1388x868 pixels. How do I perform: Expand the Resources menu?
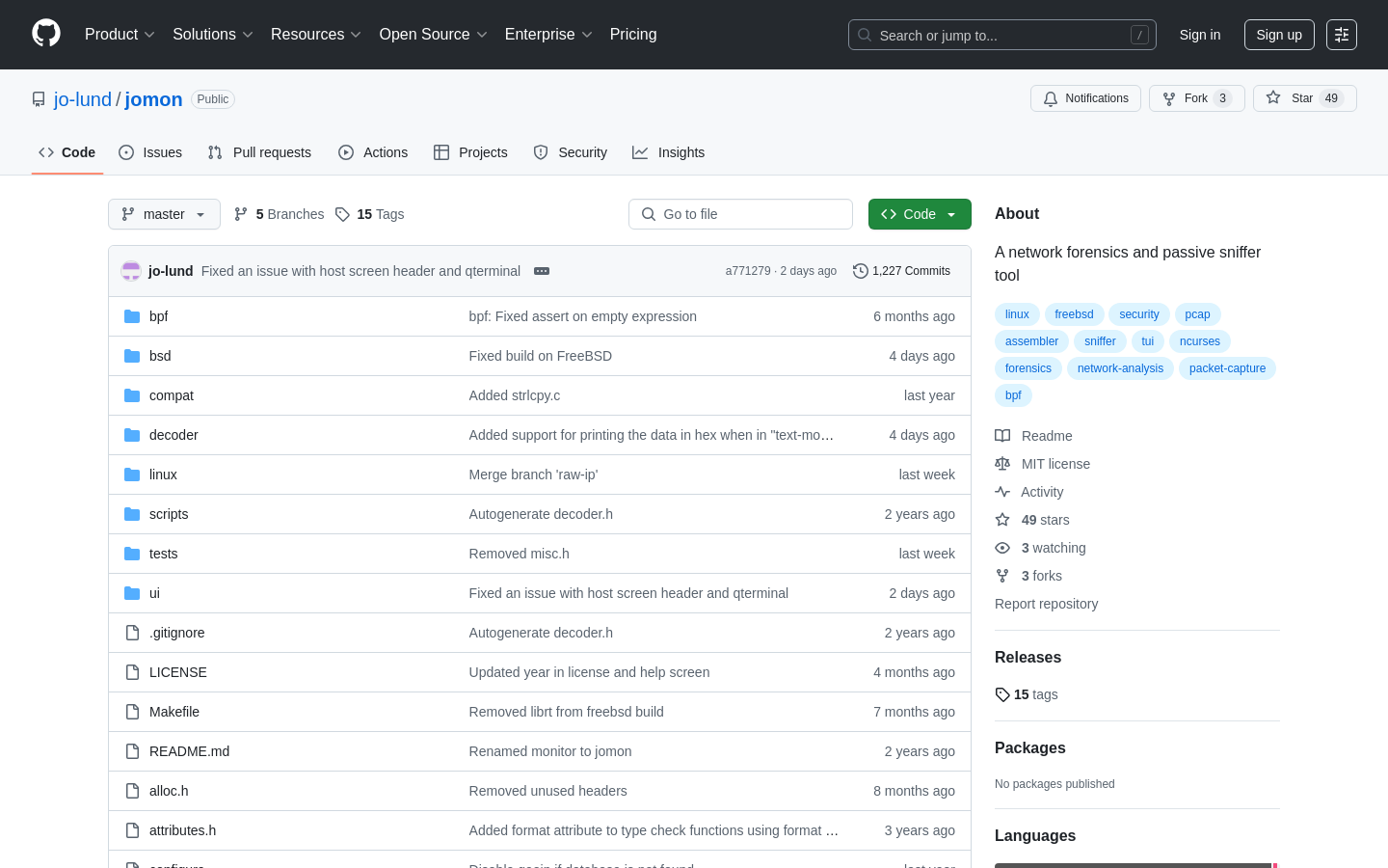316,34
